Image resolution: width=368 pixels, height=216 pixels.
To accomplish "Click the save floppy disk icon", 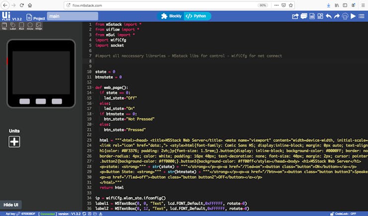I will 312,16.
